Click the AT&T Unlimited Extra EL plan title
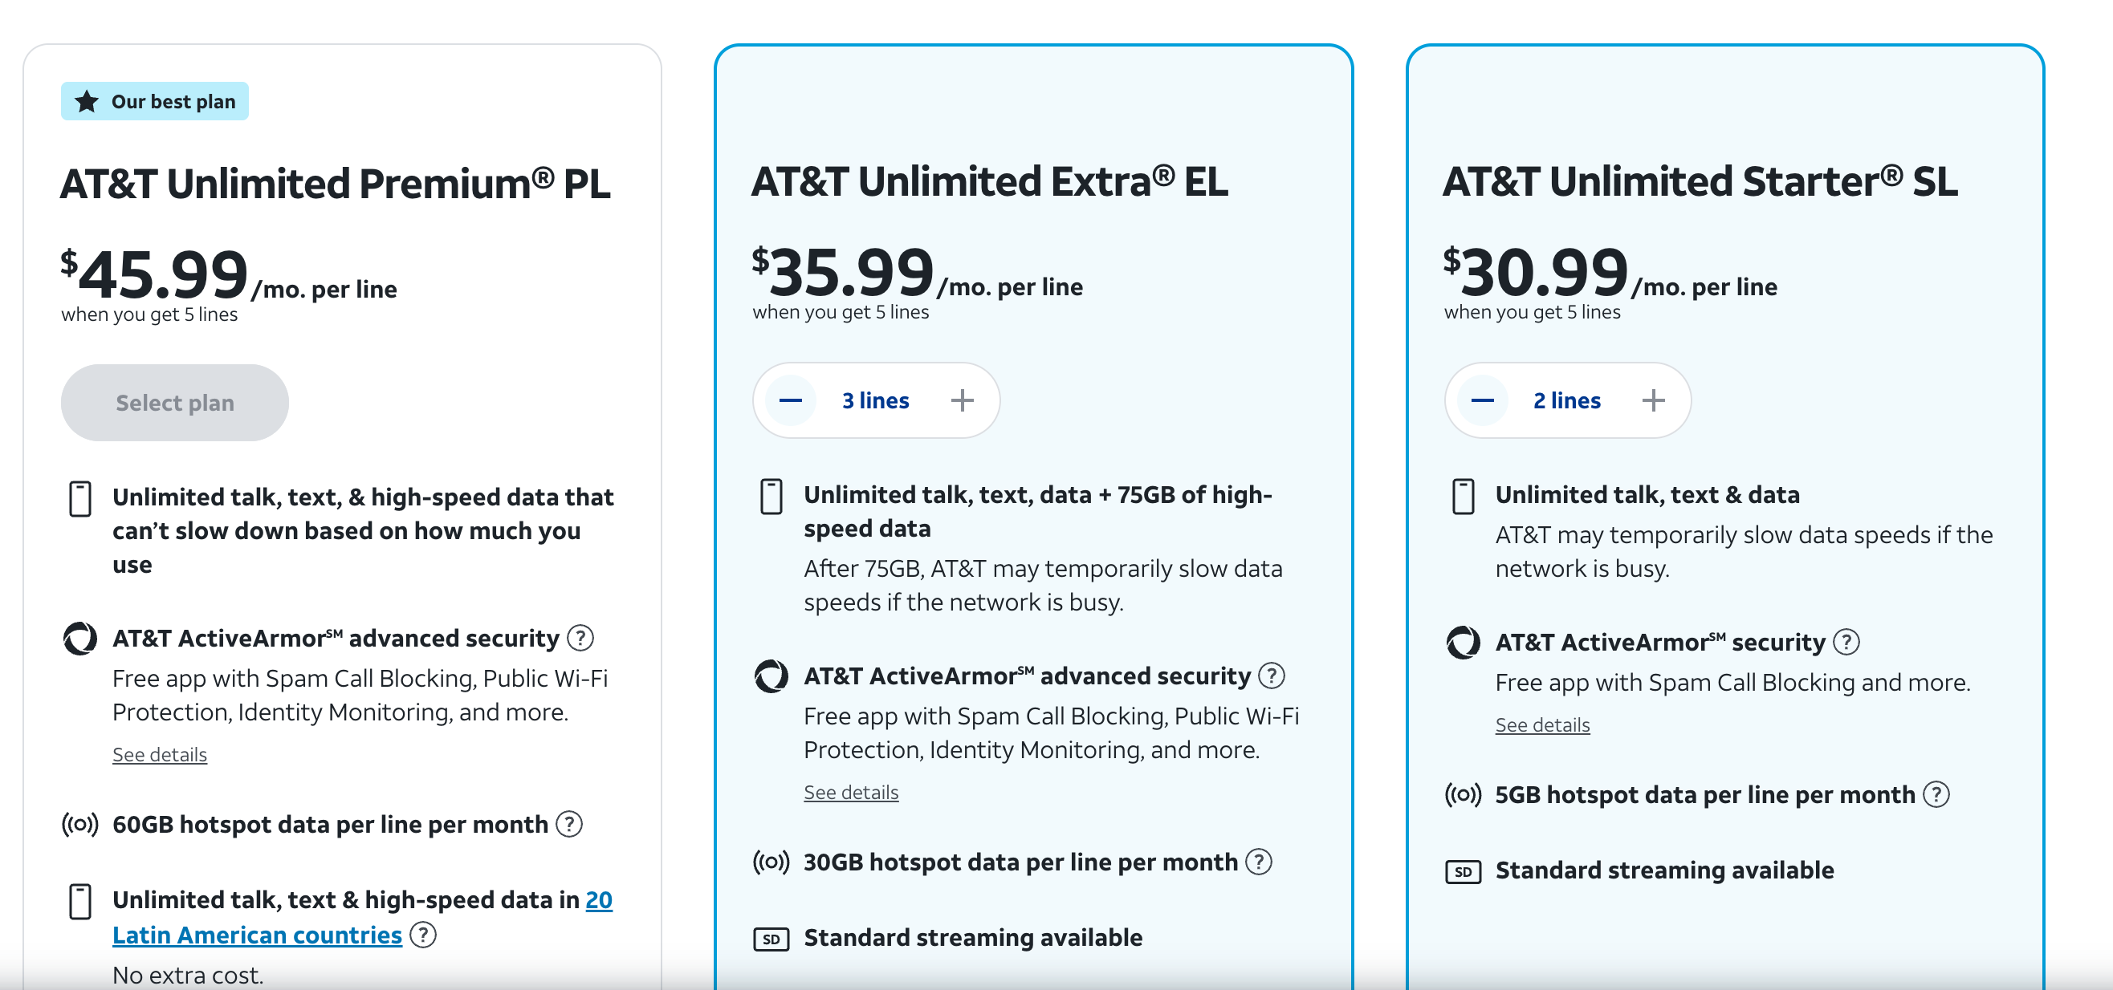The width and height of the screenshot is (2113, 990). (990, 182)
